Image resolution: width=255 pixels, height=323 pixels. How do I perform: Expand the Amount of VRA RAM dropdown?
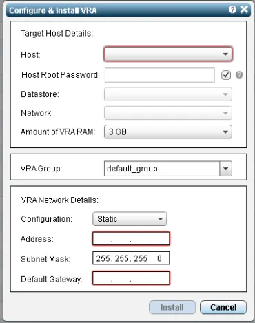coord(168,132)
